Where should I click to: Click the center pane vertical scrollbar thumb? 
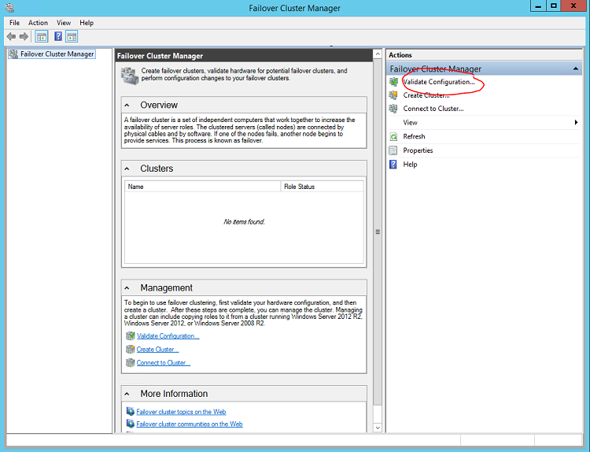point(378,232)
